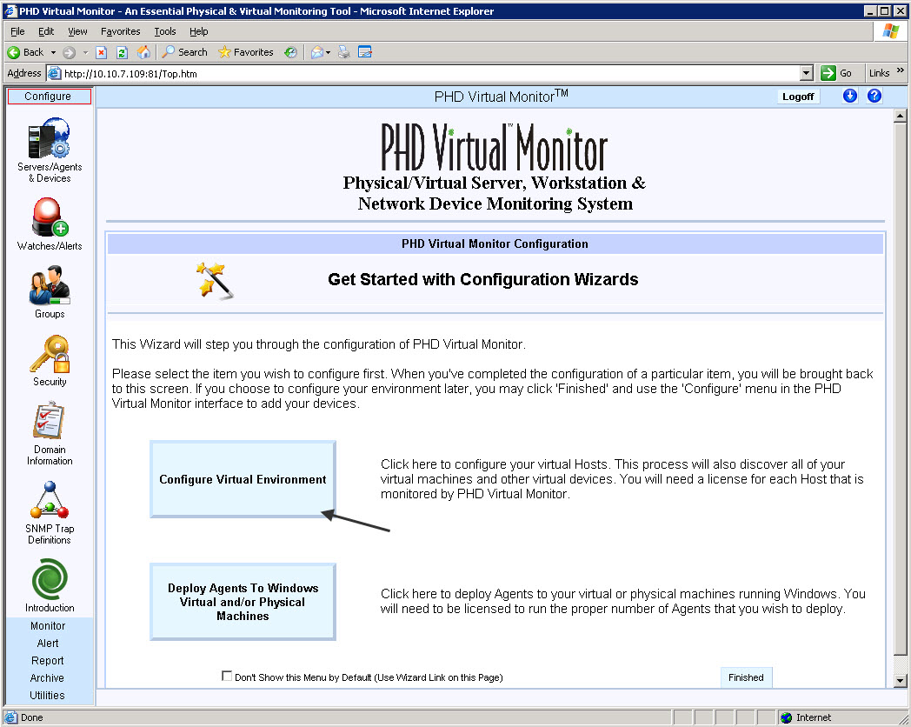Expand the Links toolbar chevron
The height and width of the screenshot is (727, 911).
[901, 70]
